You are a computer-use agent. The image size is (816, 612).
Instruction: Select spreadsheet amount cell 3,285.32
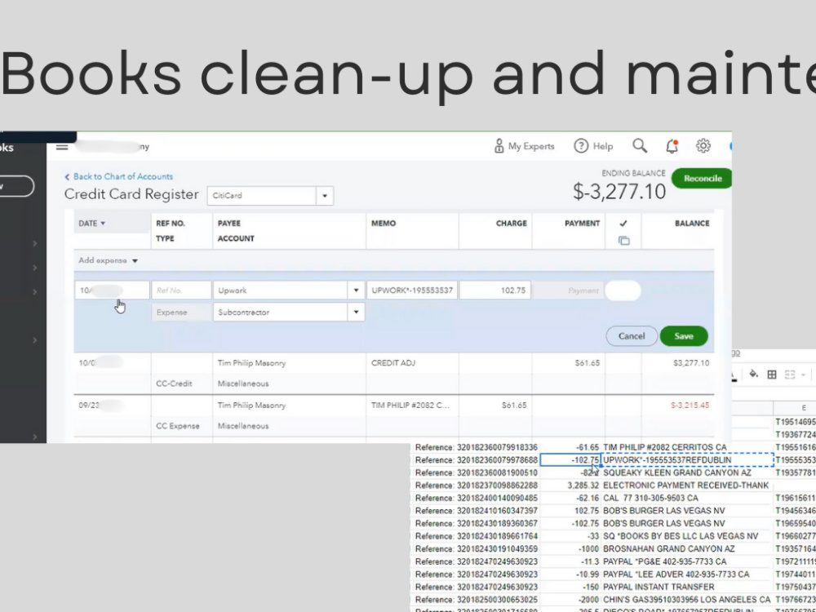(570, 486)
